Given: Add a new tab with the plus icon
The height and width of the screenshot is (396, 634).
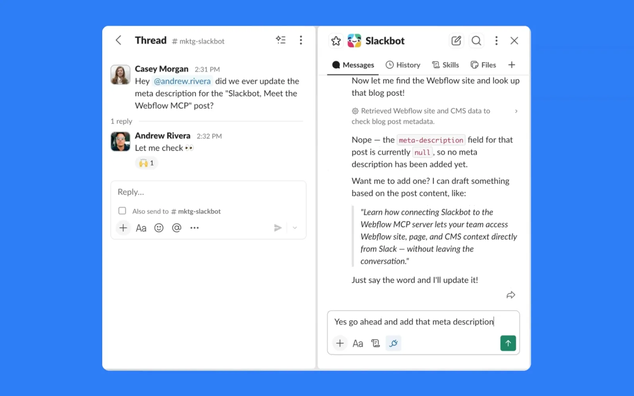Looking at the screenshot, I should click(x=512, y=65).
